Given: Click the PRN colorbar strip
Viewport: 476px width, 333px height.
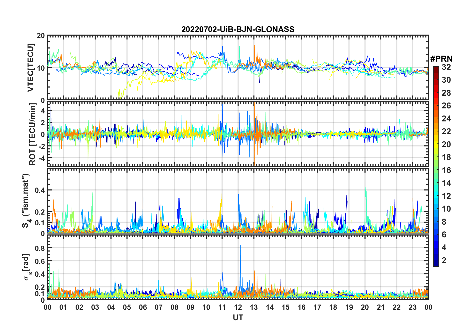Looking at the screenshot, I should pyautogui.click(x=436, y=166).
